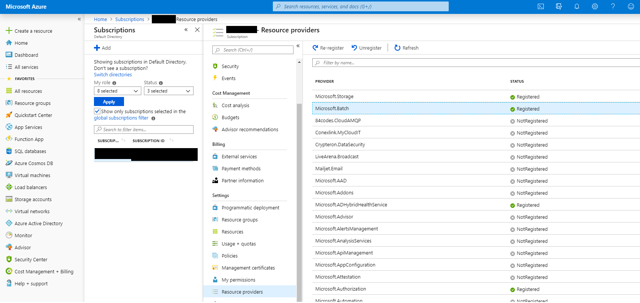
Task: Open portal settings gear icon
Action: pos(595,6)
